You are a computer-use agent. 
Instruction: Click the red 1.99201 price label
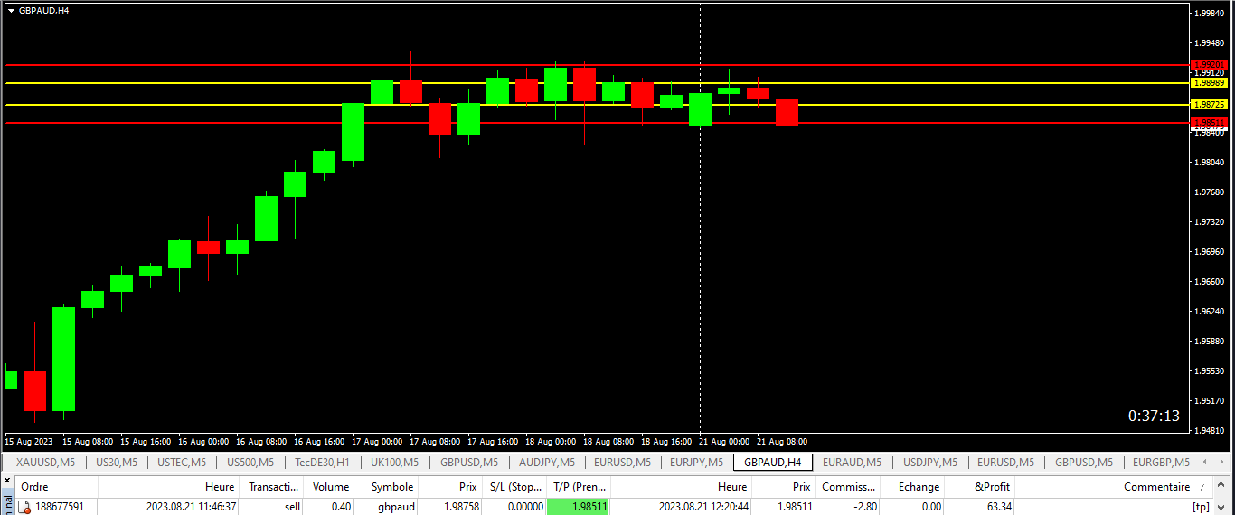[1209, 65]
